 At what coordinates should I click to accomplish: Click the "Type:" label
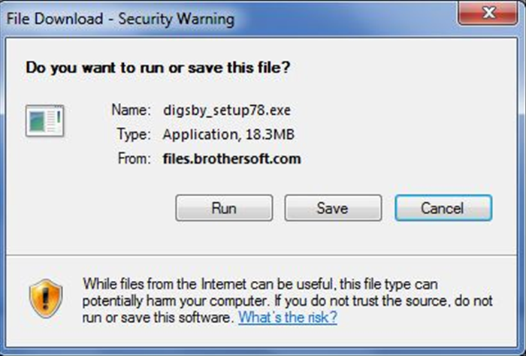click(x=135, y=134)
